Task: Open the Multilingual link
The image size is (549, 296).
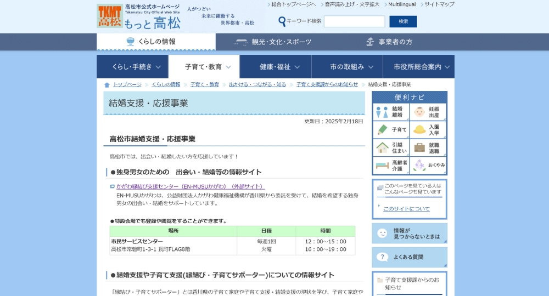Action: coord(402,4)
